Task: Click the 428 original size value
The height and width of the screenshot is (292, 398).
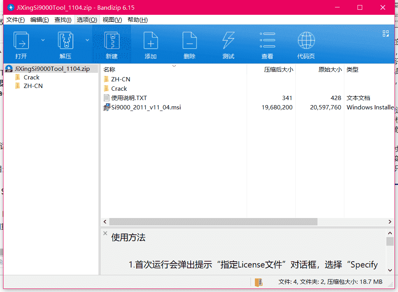Action: [x=336, y=98]
